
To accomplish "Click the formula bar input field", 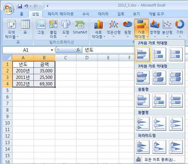I will coord(108,50).
